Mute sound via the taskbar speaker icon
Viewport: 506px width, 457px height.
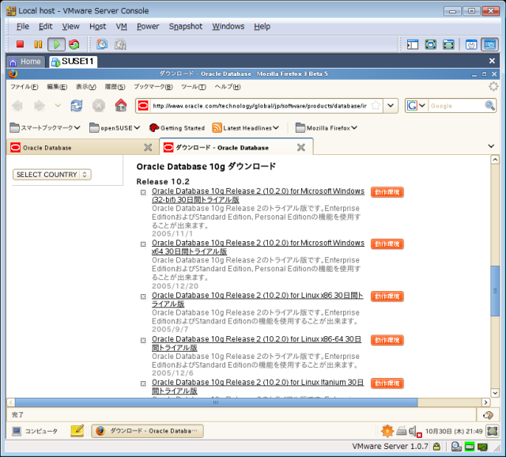pos(414,431)
